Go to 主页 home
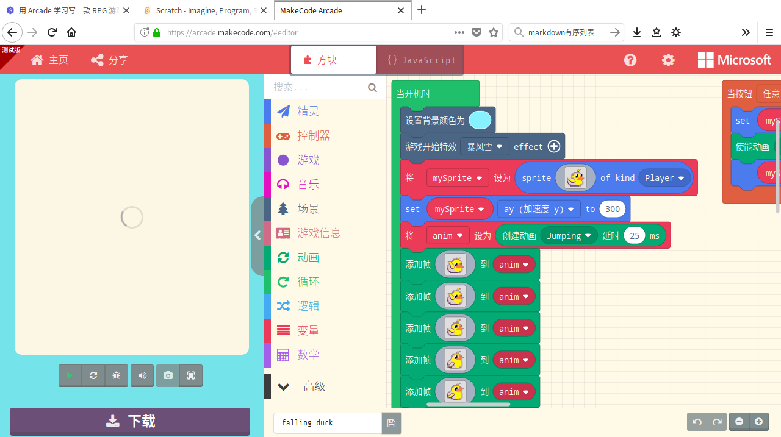Viewport: 781px width, 437px height. coord(49,60)
